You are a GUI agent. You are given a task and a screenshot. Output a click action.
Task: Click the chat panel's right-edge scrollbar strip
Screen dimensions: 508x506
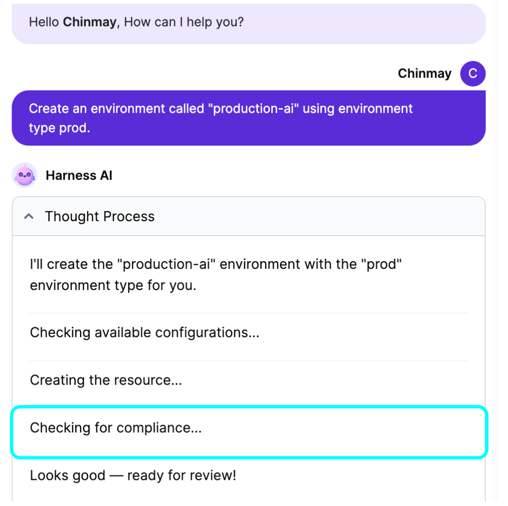(x=494, y=253)
